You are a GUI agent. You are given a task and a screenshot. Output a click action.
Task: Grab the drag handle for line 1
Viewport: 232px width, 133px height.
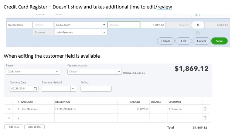[x=8, y=109]
